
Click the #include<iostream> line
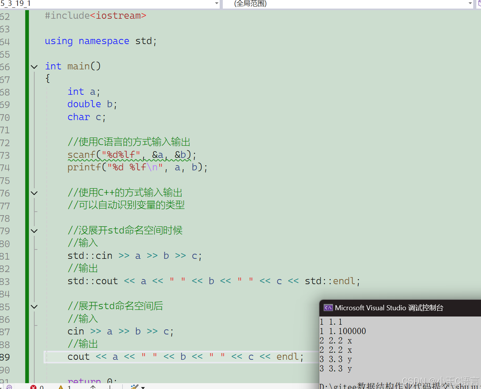point(95,16)
